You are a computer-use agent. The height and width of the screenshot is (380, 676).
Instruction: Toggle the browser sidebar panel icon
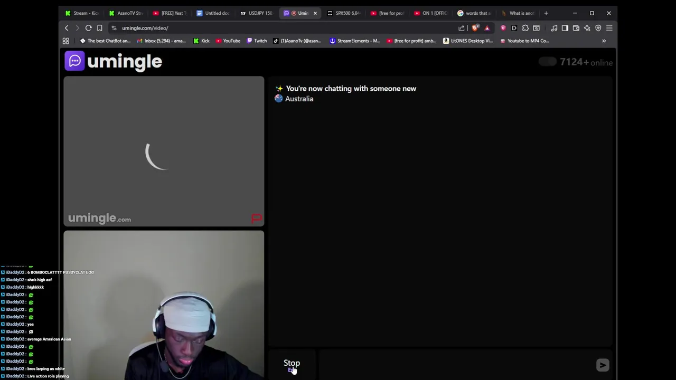565,28
